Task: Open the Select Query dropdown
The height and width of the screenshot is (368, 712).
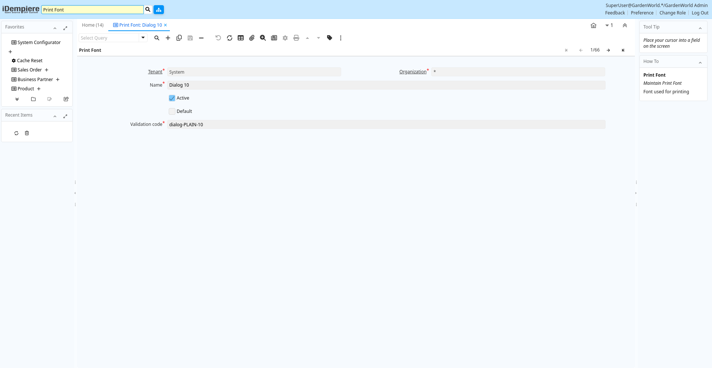Action: tap(143, 38)
